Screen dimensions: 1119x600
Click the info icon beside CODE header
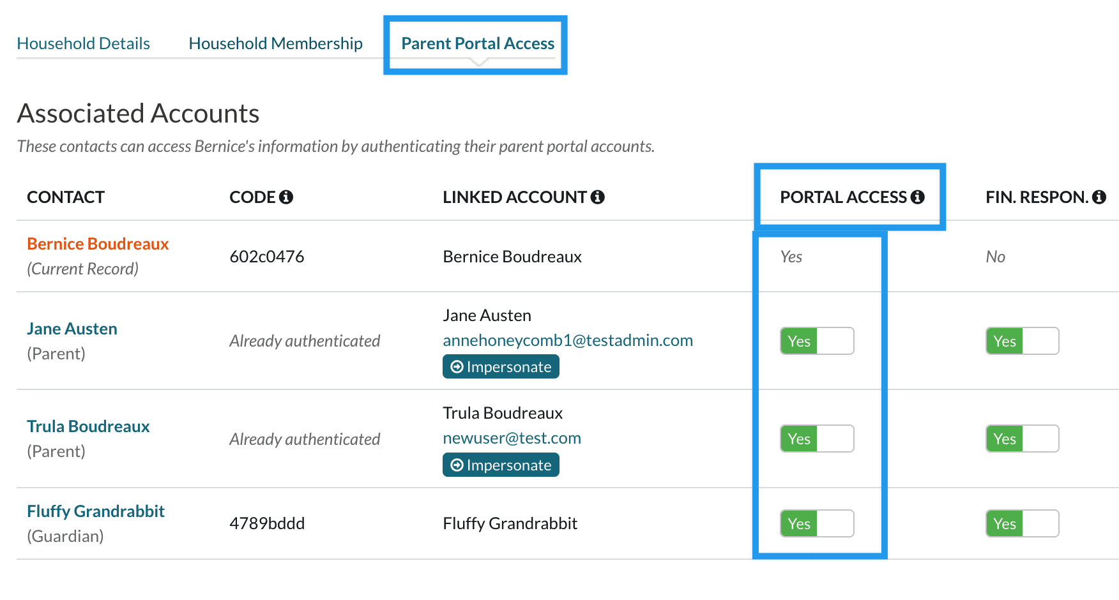click(286, 197)
